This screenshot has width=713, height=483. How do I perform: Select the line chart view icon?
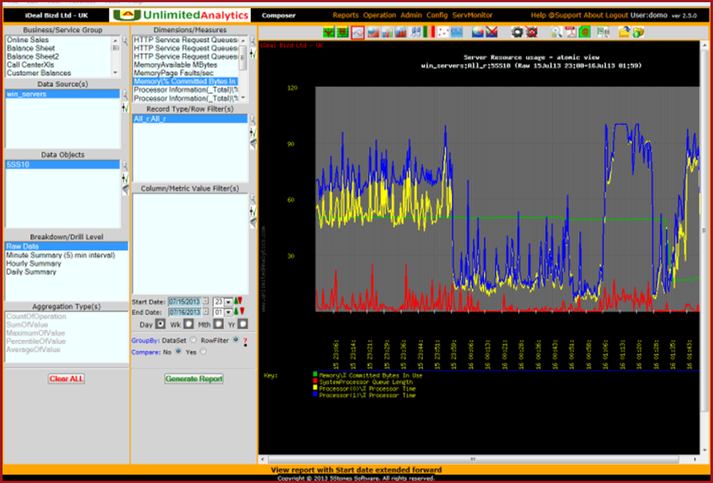pyautogui.click(x=356, y=31)
